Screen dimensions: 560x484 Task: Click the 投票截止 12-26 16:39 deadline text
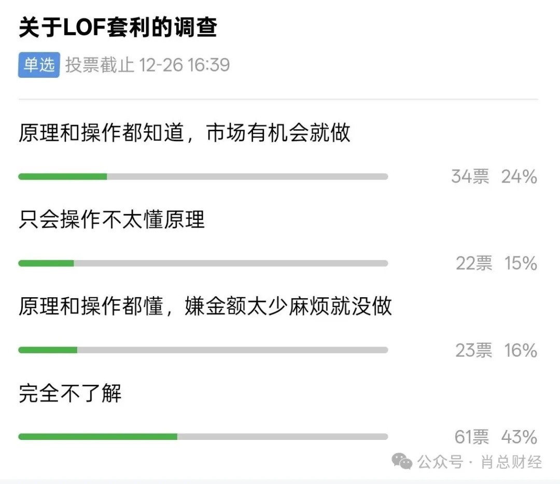[x=147, y=65]
